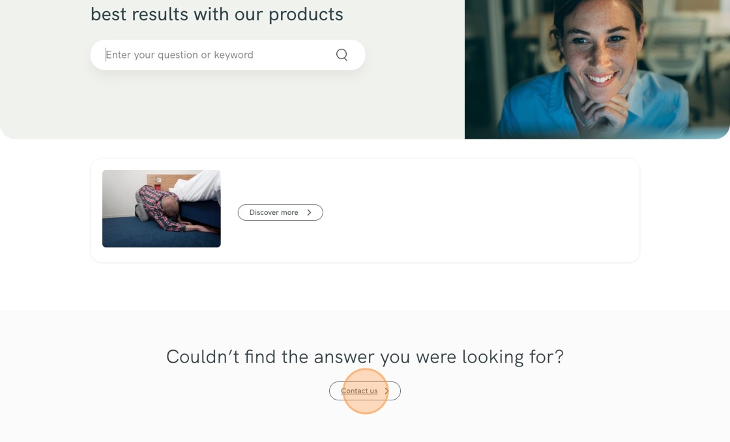
Task: Click the magnifying glass search icon
Action: (342, 55)
